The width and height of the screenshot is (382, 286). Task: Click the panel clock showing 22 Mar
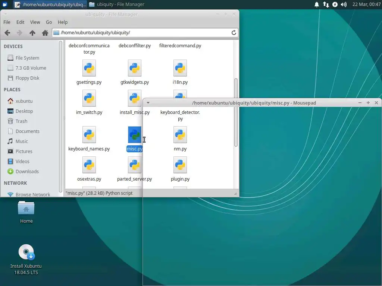click(x=366, y=4)
